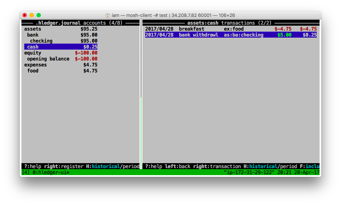
Task: Select the assets account row
Action: pyautogui.click(x=61, y=29)
